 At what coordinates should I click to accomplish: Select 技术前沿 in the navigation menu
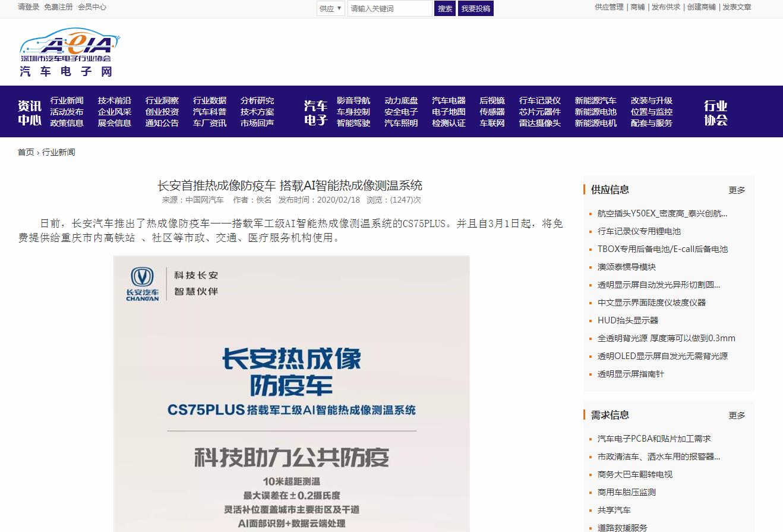pos(115,100)
